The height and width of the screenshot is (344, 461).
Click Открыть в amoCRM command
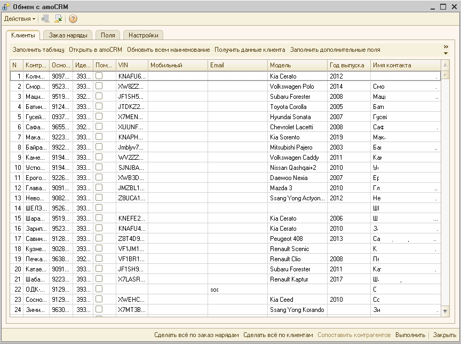click(96, 50)
